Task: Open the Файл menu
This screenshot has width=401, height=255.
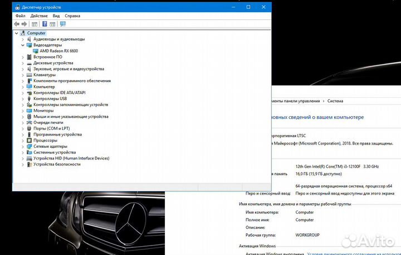Action: tap(21, 16)
